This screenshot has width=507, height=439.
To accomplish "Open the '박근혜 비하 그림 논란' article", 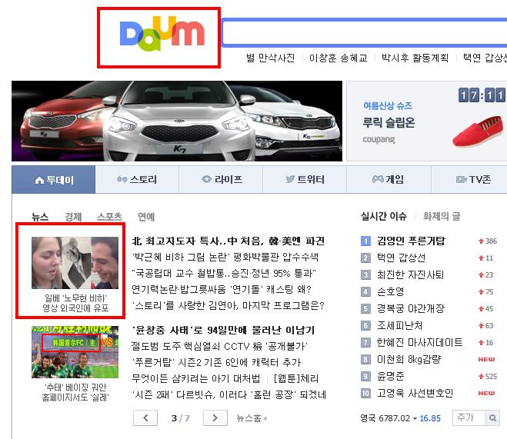I will coord(225,257).
